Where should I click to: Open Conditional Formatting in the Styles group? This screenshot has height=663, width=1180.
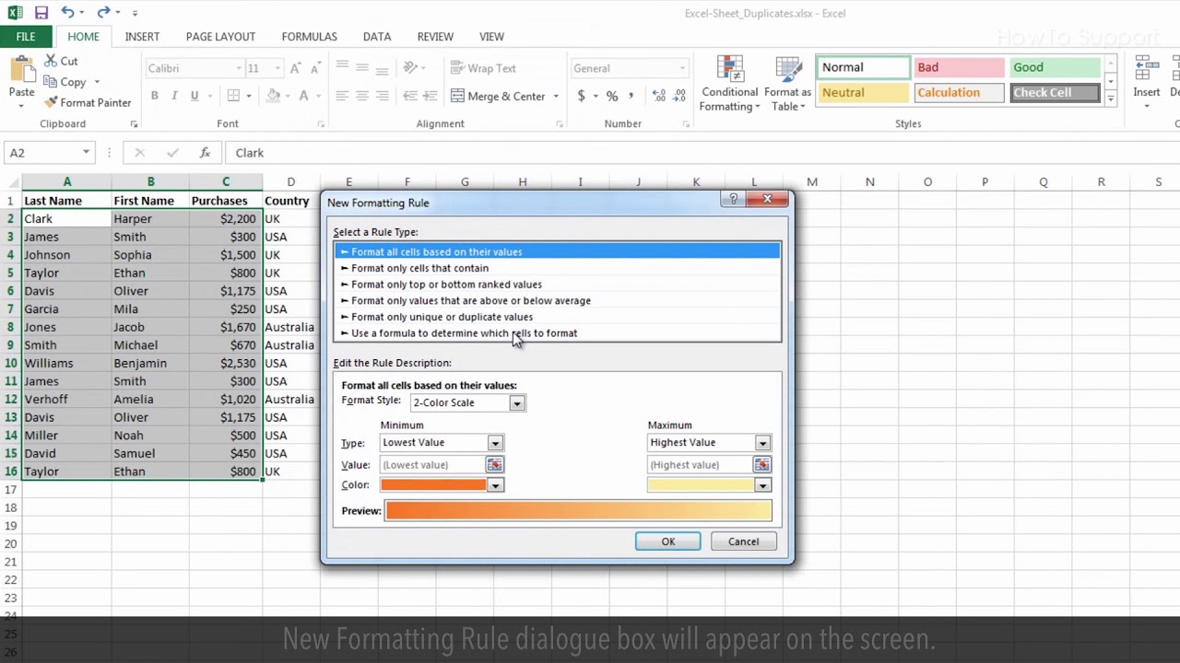click(729, 84)
